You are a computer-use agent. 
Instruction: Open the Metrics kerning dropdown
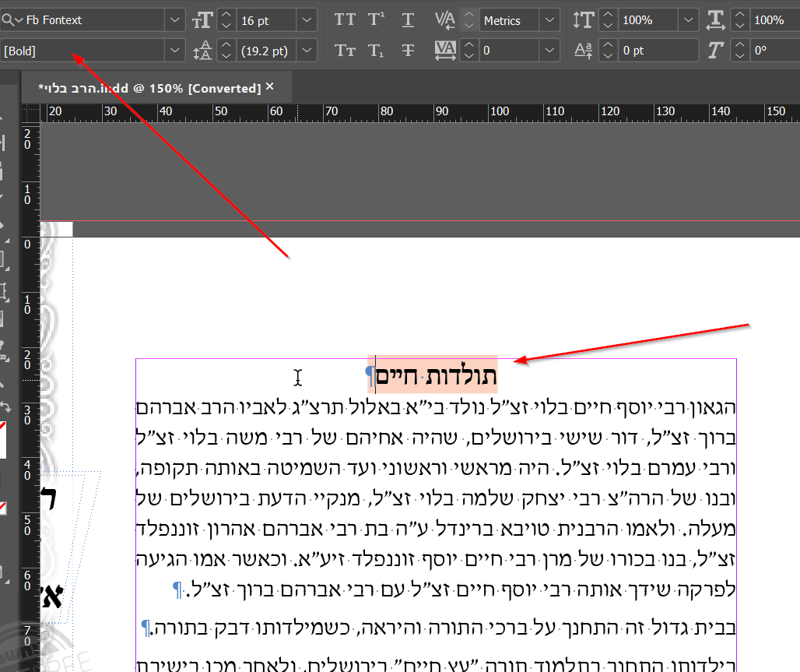[549, 20]
